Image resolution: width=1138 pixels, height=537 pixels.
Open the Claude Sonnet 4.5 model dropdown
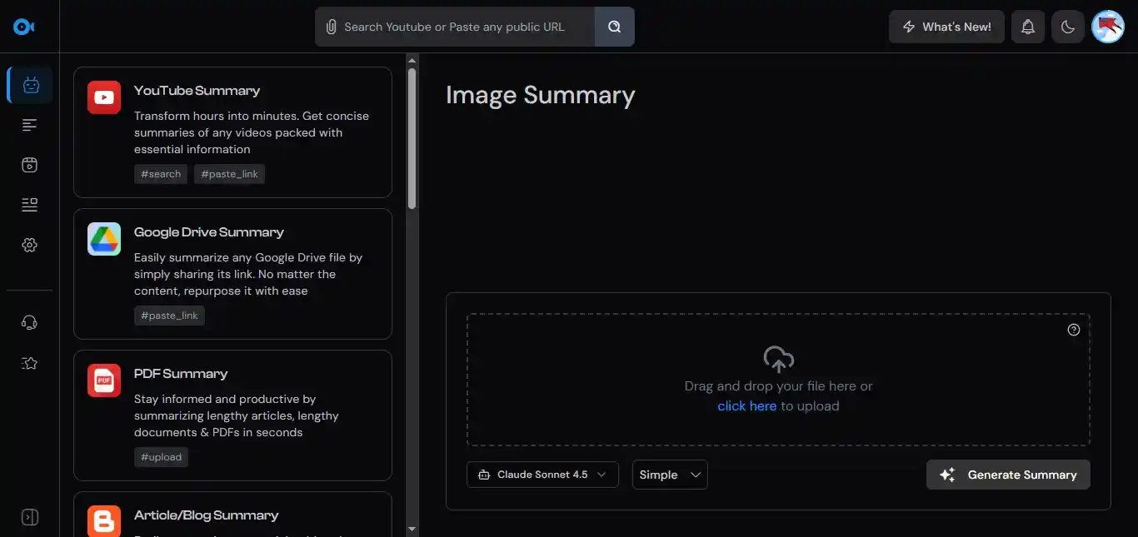(x=542, y=475)
